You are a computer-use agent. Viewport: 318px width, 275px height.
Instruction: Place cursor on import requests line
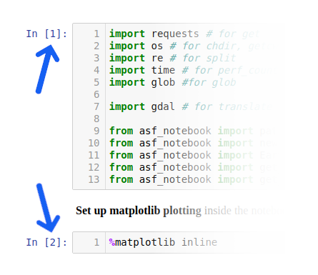[x=184, y=34]
